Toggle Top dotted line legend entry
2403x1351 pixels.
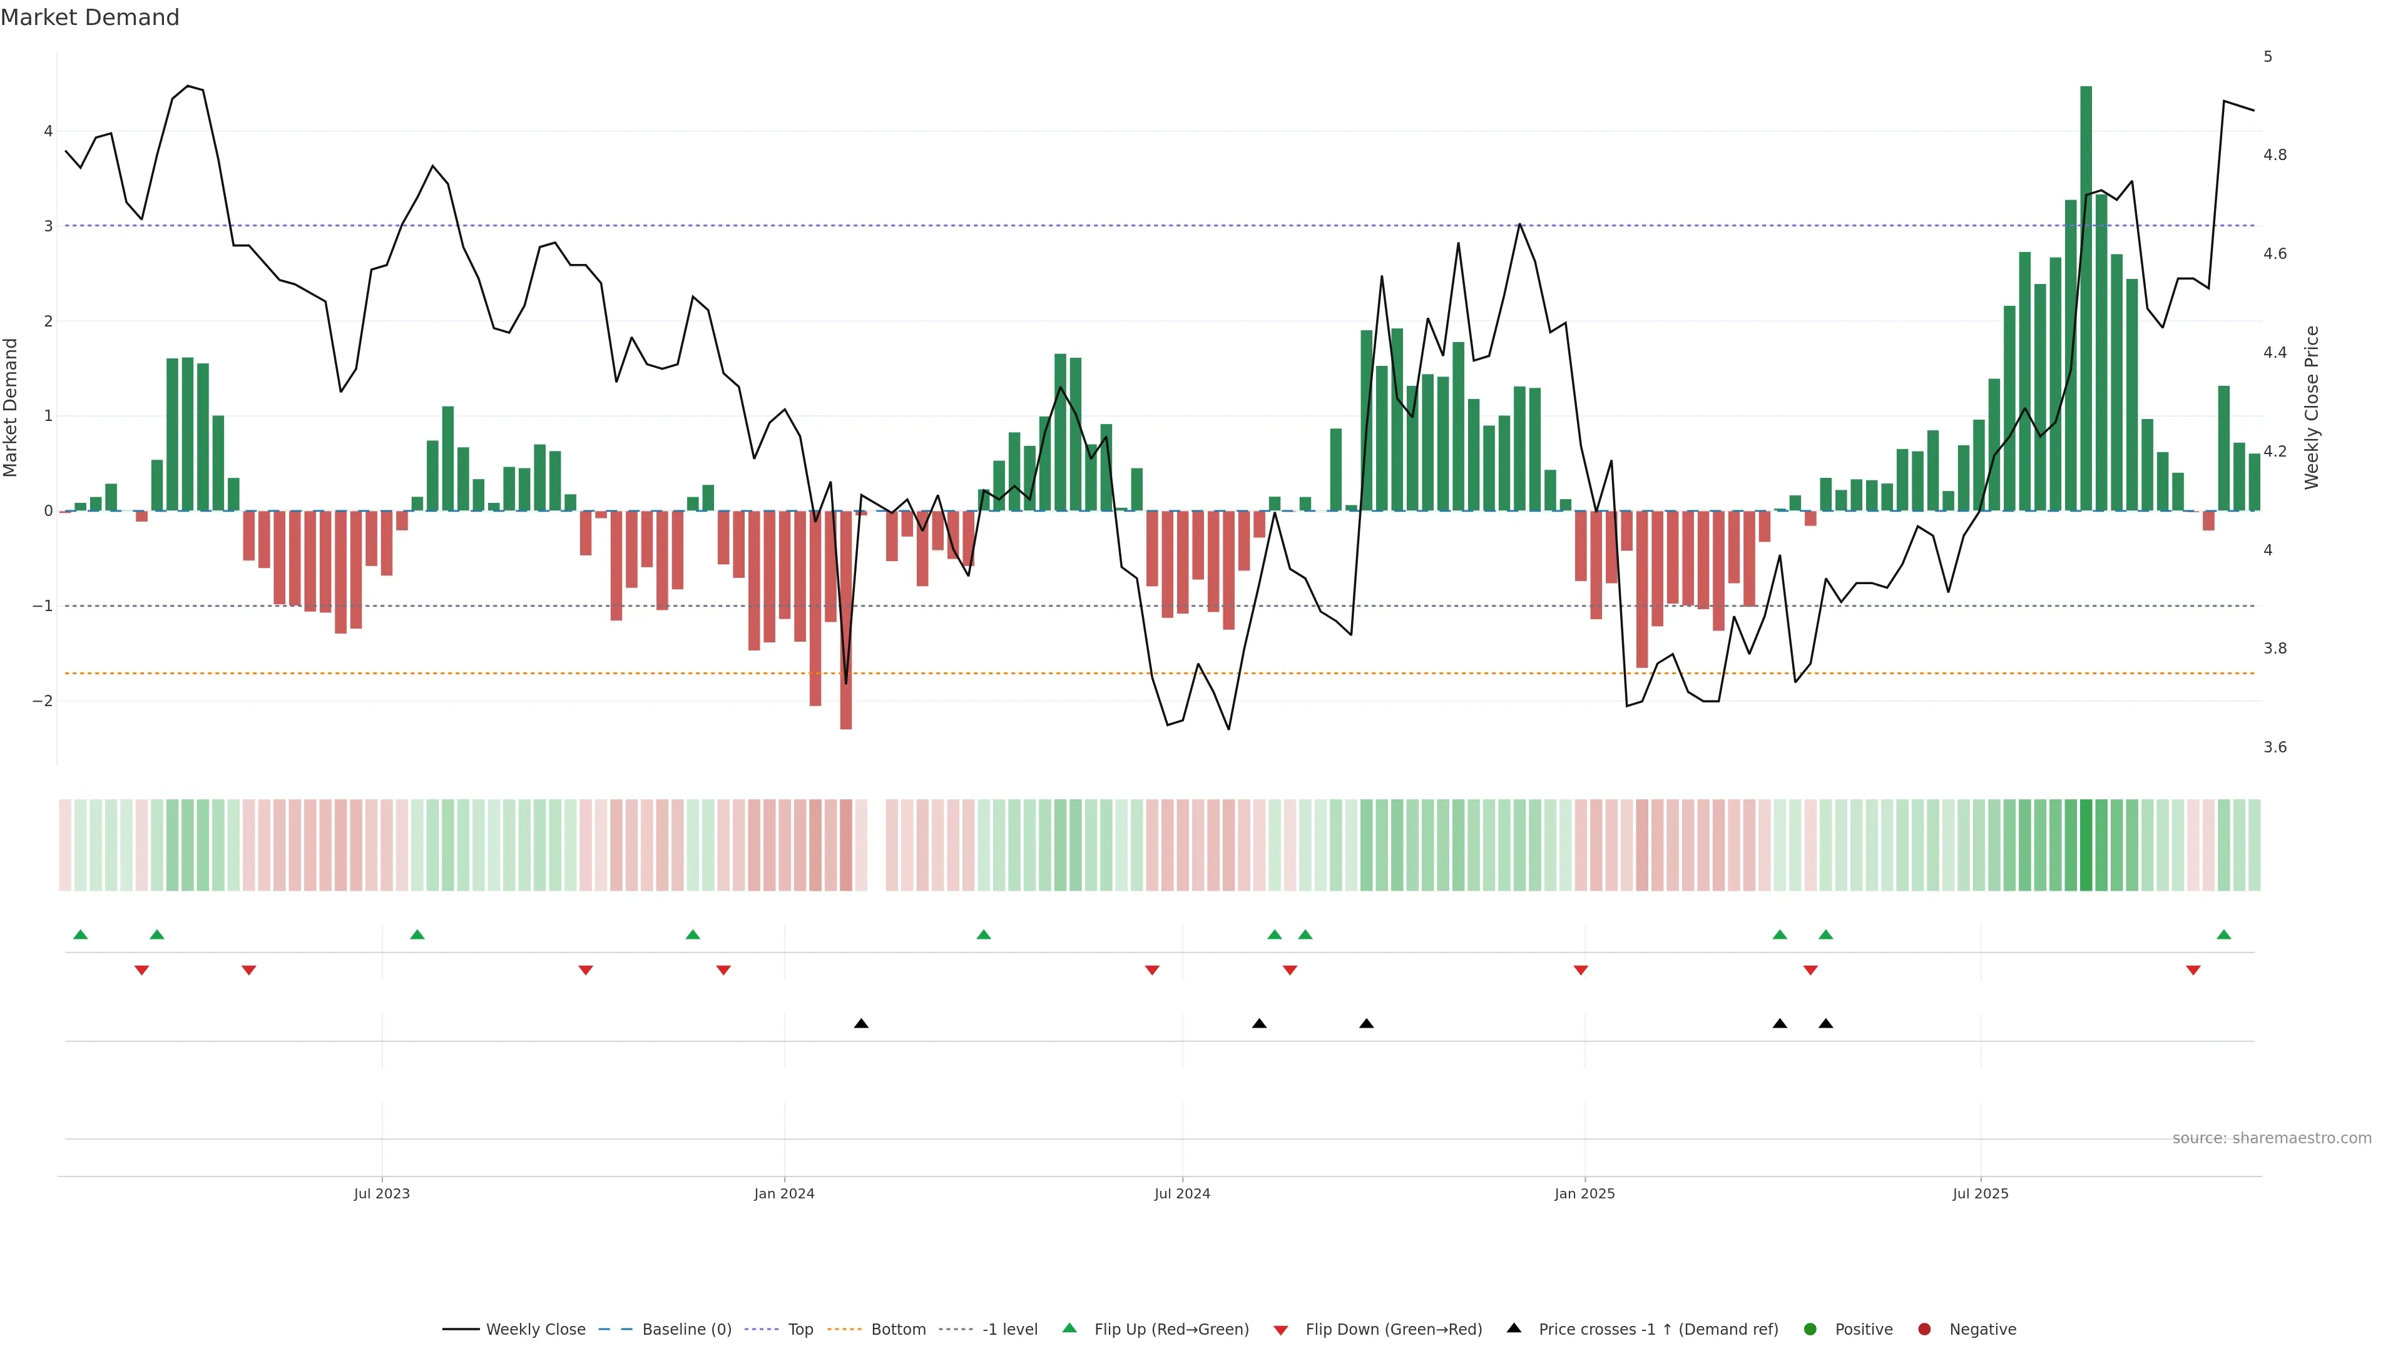pyautogui.click(x=800, y=1330)
